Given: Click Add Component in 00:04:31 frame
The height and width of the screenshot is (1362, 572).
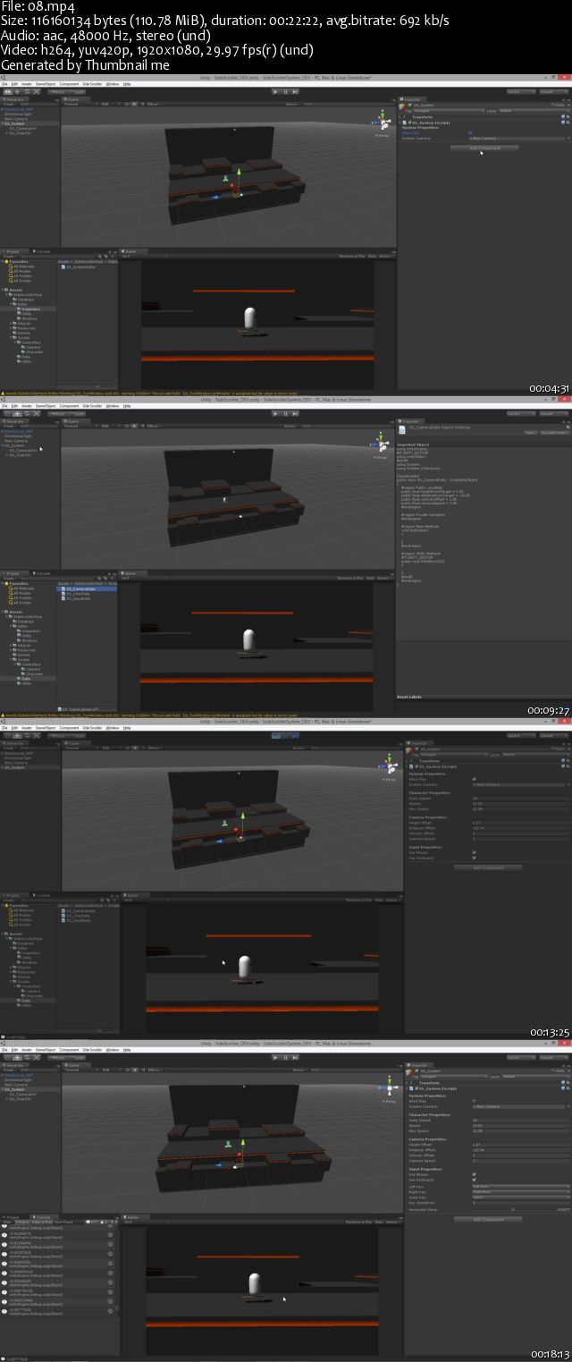Looking at the screenshot, I should (484, 148).
